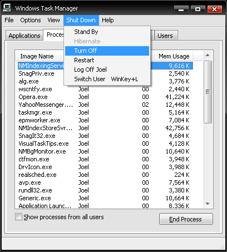Click the 12,448 K memory value

point(177,105)
